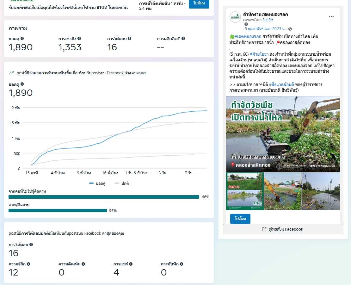Click the 2 พัน y-axis label
Viewport: 351px width, 285px height.
click(x=16, y=108)
